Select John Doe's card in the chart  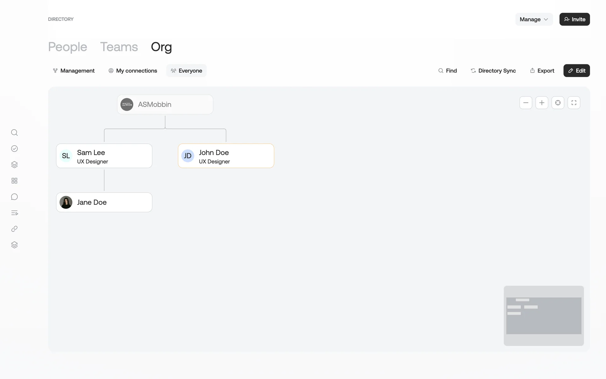(x=226, y=156)
